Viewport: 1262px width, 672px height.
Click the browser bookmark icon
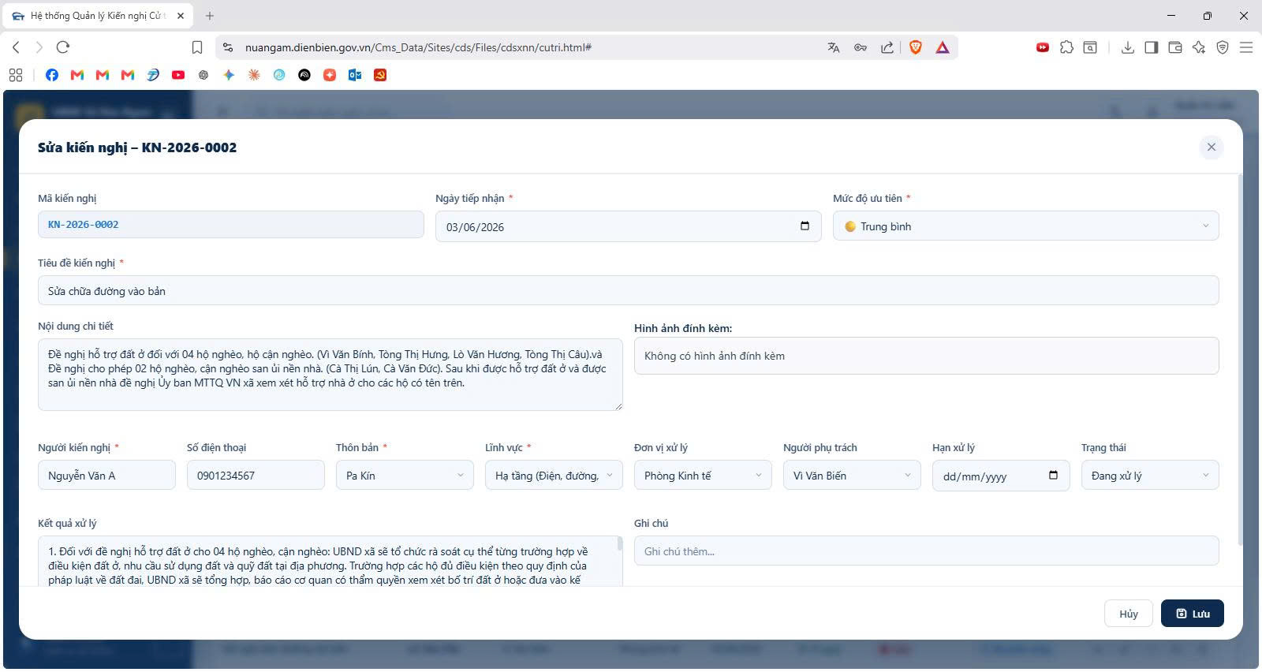197,47
